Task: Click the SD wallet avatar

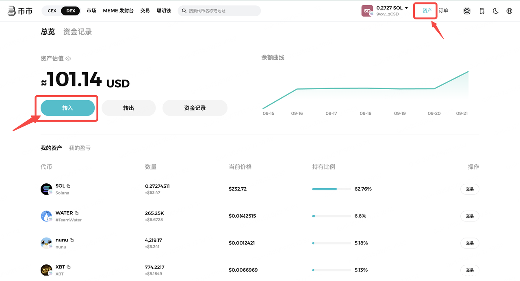Action: pyautogui.click(x=367, y=11)
